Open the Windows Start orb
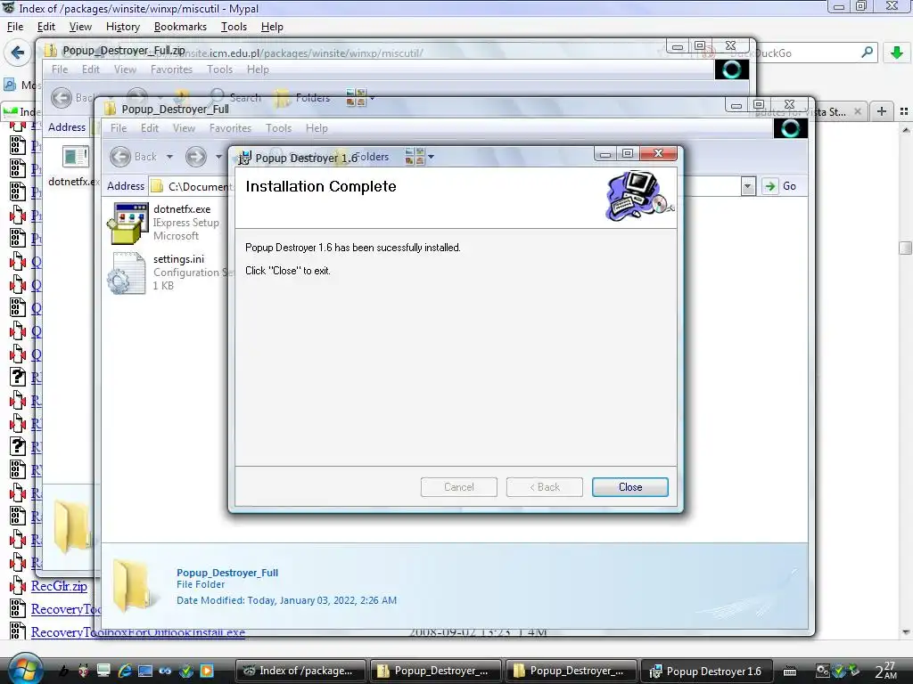 pos(25,668)
